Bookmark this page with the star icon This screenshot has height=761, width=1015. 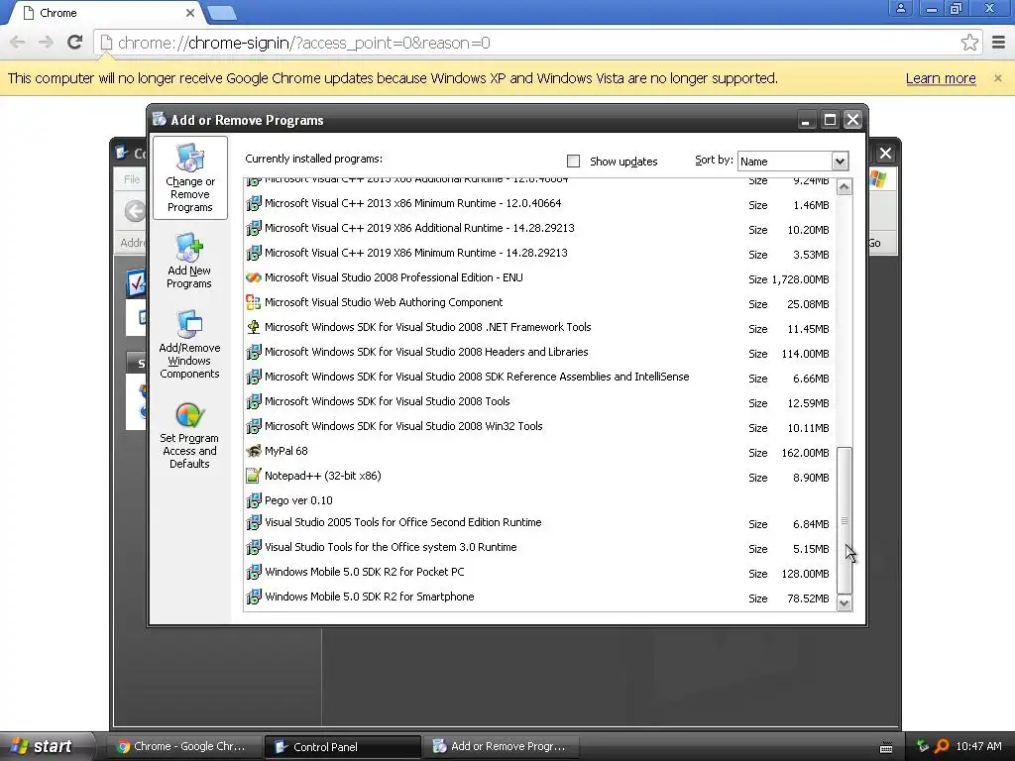click(x=969, y=43)
